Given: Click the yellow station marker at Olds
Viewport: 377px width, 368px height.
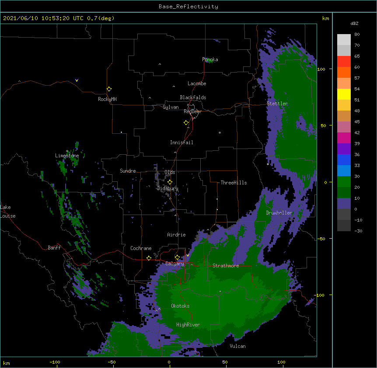Looking at the screenshot, I should [170, 182].
